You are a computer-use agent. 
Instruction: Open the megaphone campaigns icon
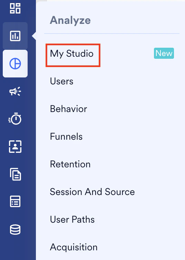[x=15, y=91]
